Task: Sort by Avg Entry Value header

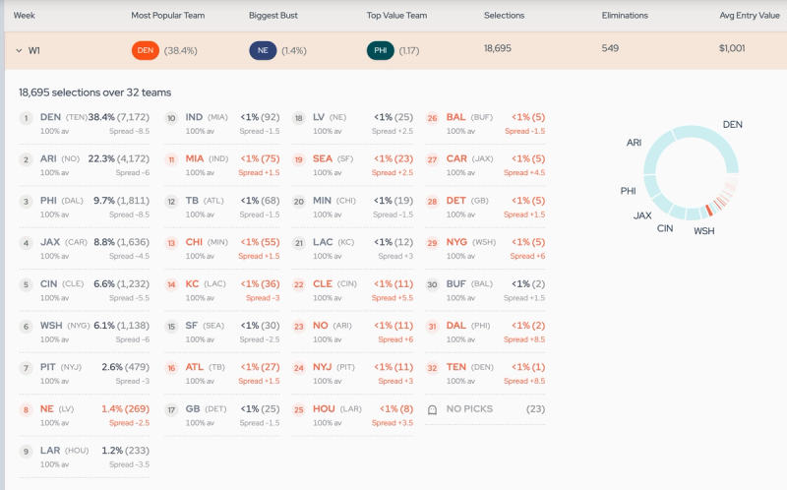Action: point(750,16)
